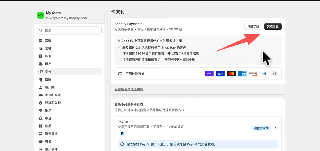Click the 账单 billing icon
The height and width of the screenshot is (151, 320).
pyautogui.click(x=41, y=56)
